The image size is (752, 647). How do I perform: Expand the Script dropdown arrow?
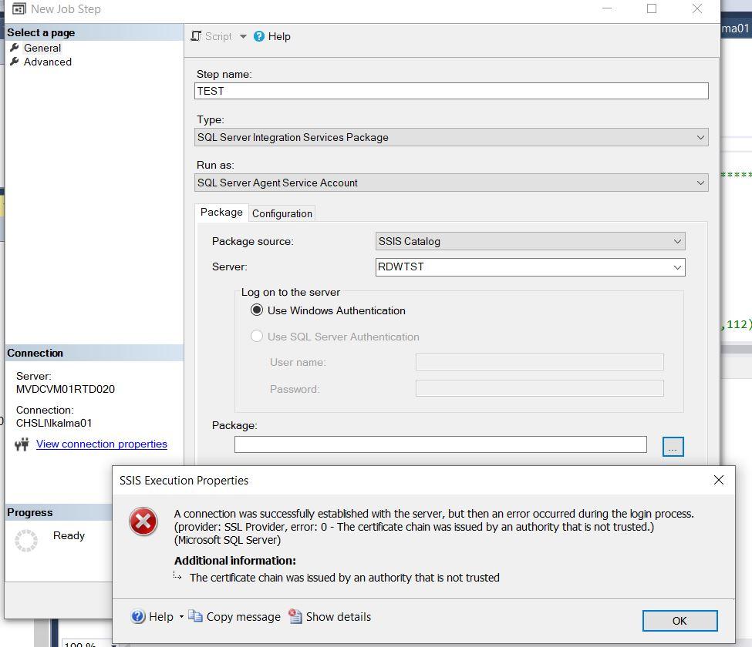(x=243, y=36)
